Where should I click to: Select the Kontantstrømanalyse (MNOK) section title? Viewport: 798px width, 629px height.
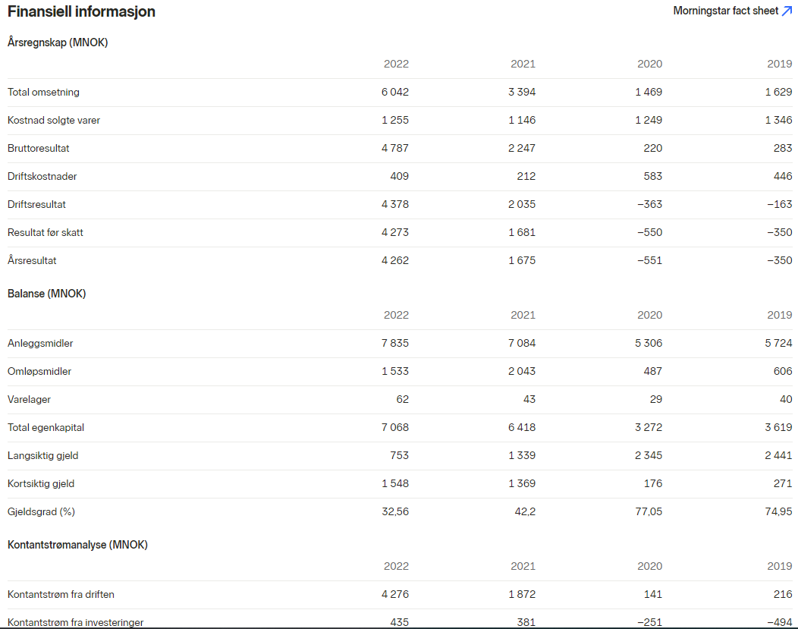(77, 545)
